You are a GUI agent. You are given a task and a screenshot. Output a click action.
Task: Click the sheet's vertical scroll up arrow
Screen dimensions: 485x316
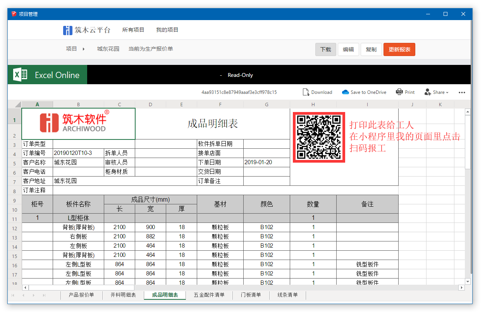click(x=468, y=112)
